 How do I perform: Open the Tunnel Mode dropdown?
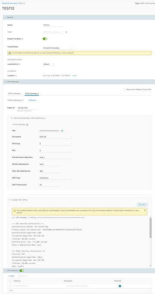coord(58,48)
